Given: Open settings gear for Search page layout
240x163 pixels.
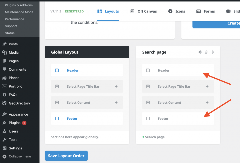Looking at the screenshot, I should point(200,52).
